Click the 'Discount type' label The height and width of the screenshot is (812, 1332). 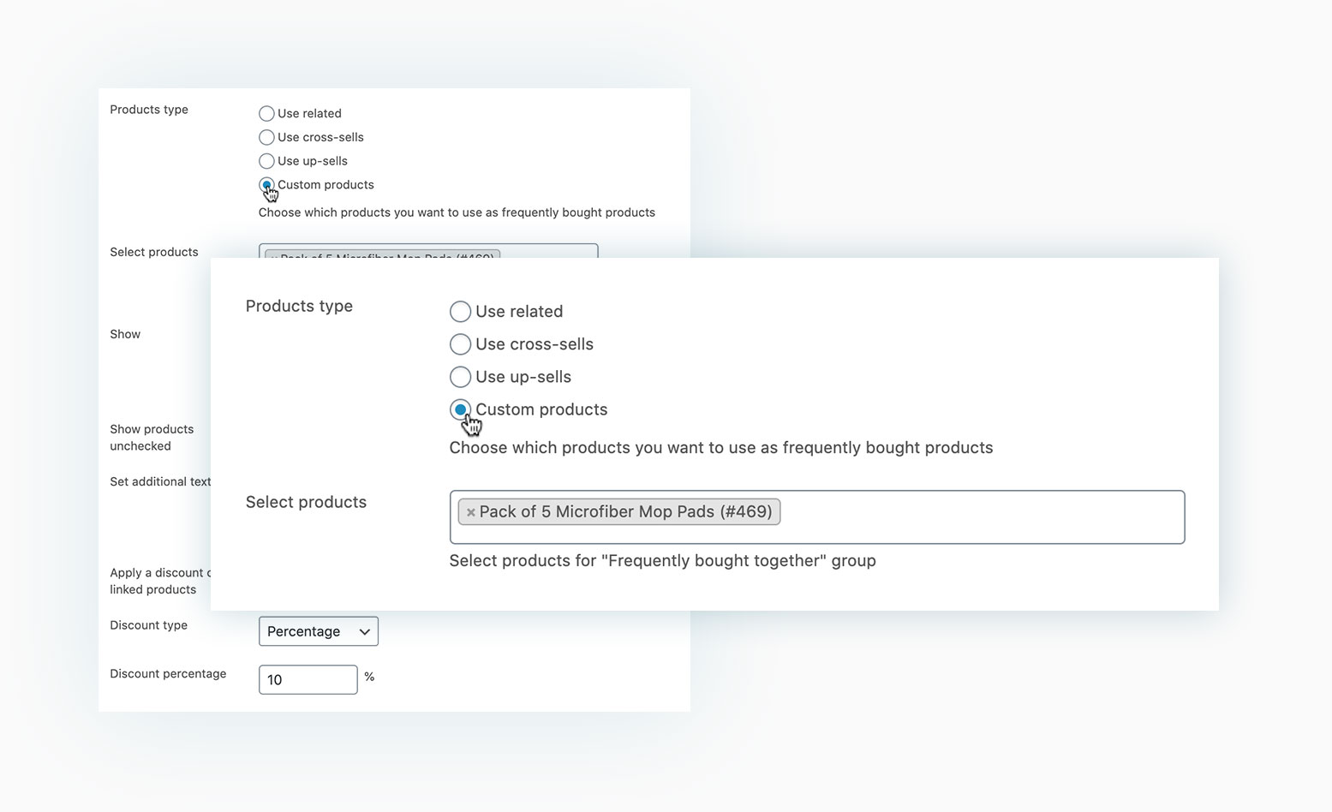(148, 625)
